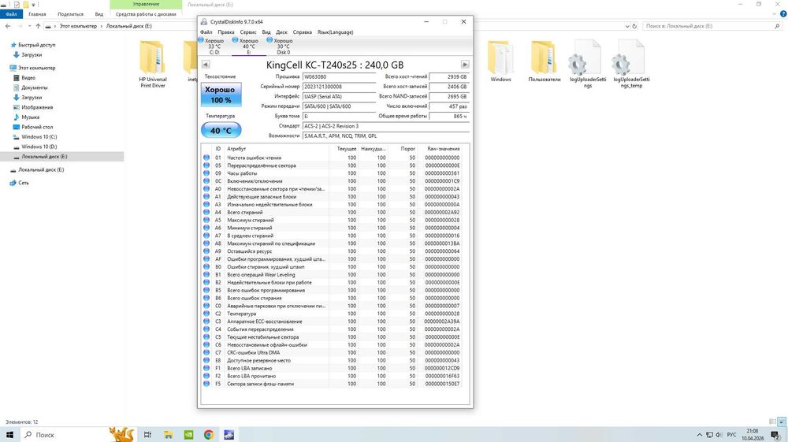Open Task View on the taskbar

coord(147,435)
